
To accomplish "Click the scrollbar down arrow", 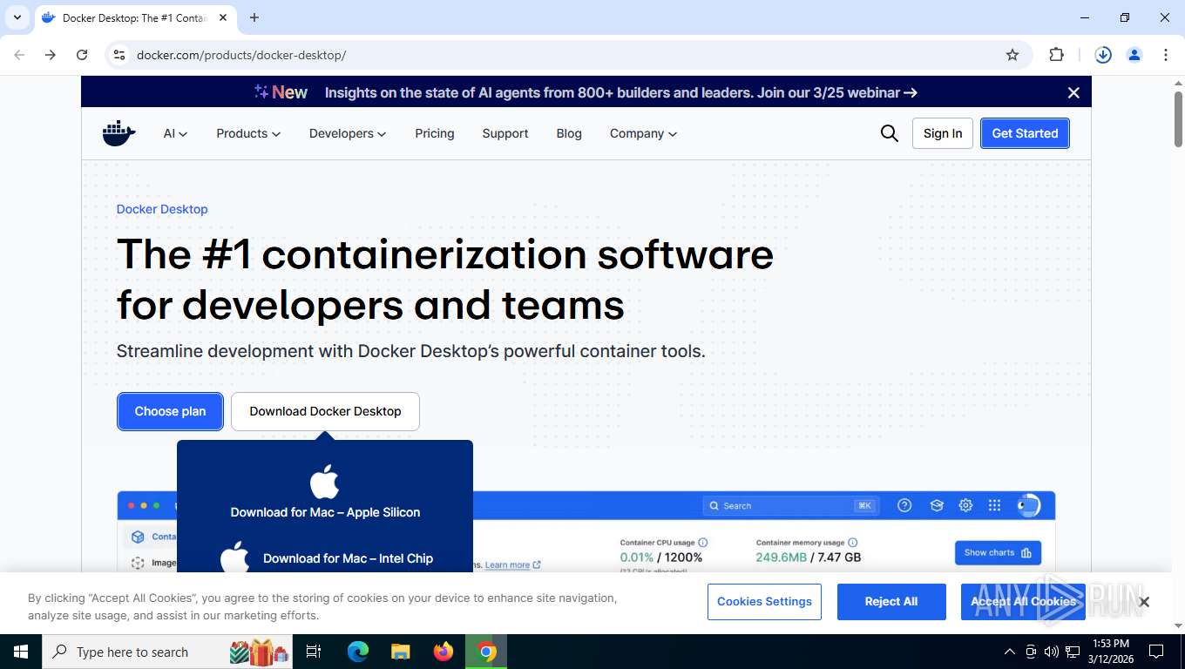I will pos(1178,625).
